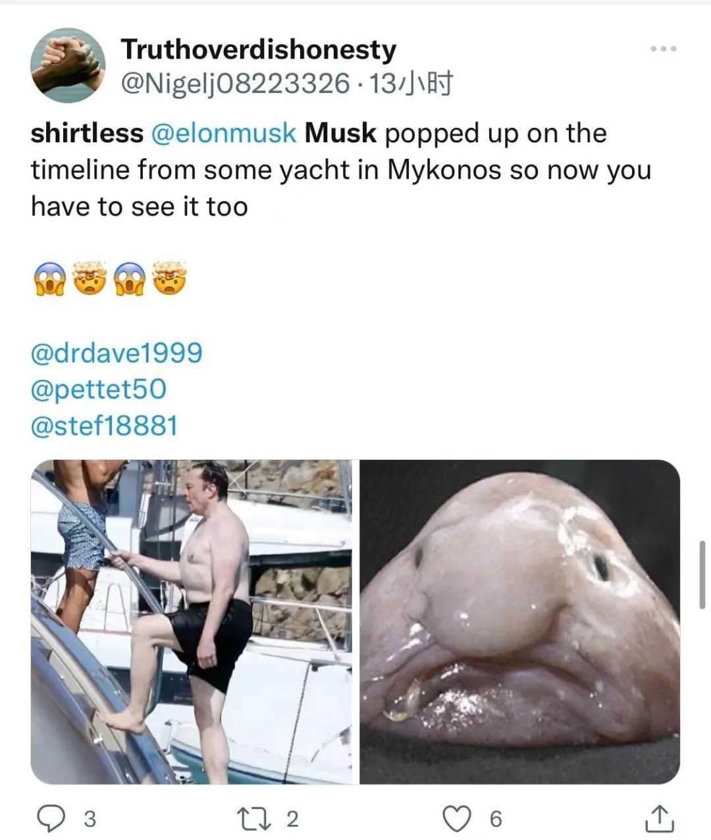Tap the like count 6
The image size is (711, 840).
[x=496, y=819]
